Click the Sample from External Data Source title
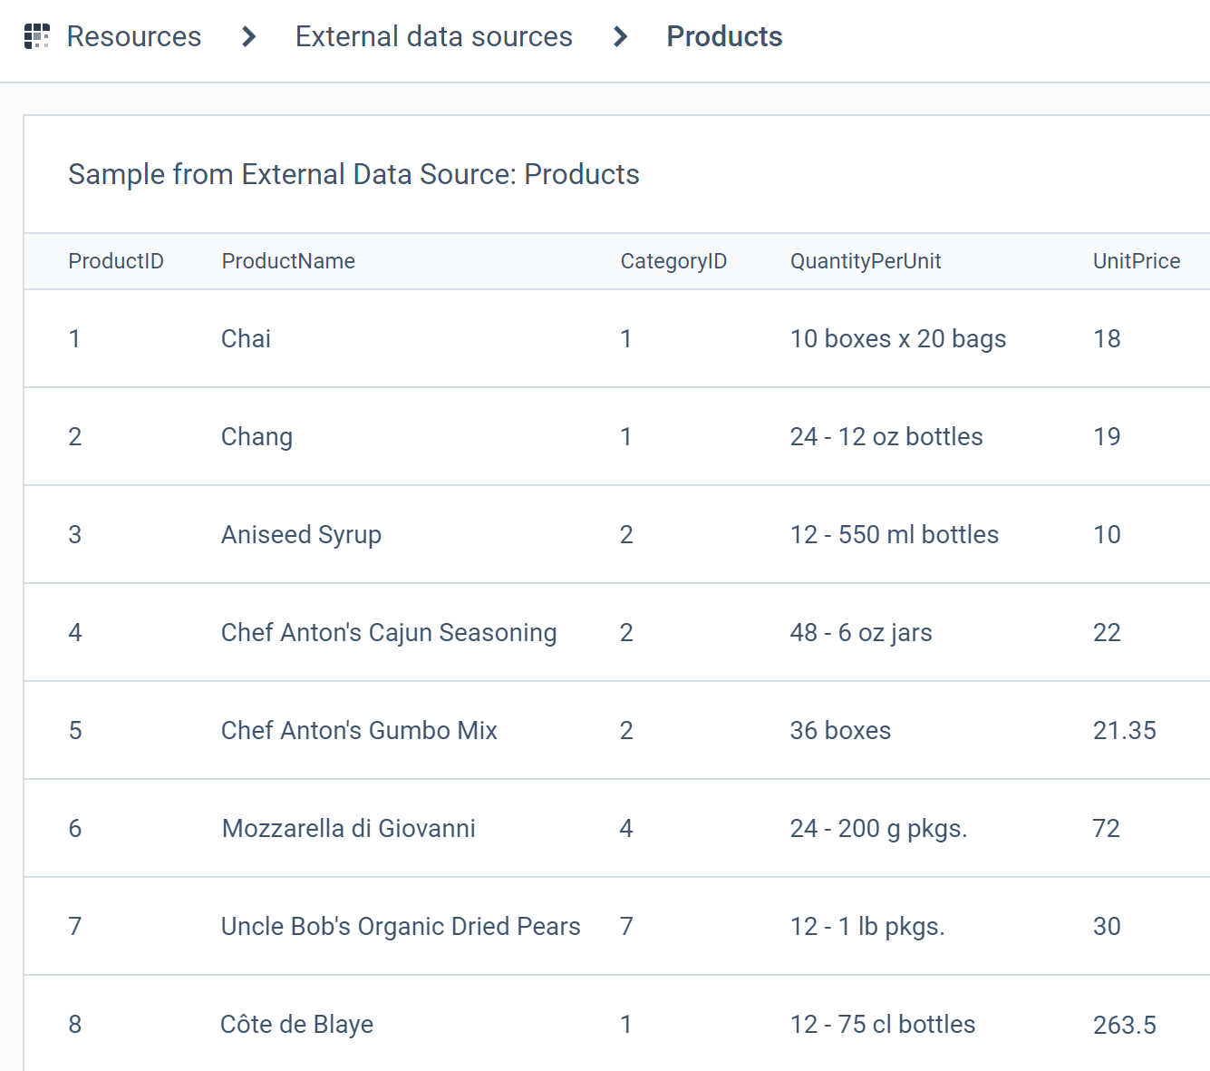The image size is (1210, 1071). tap(353, 174)
